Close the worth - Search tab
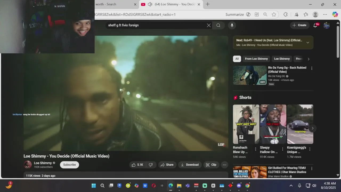 pos(135,4)
